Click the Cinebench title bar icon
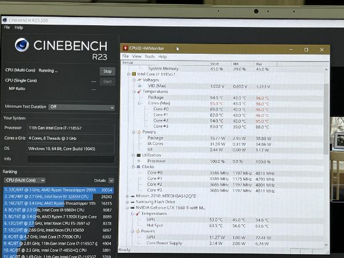Viewport: 344px width, 258px height. pyautogui.click(x=5, y=20)
